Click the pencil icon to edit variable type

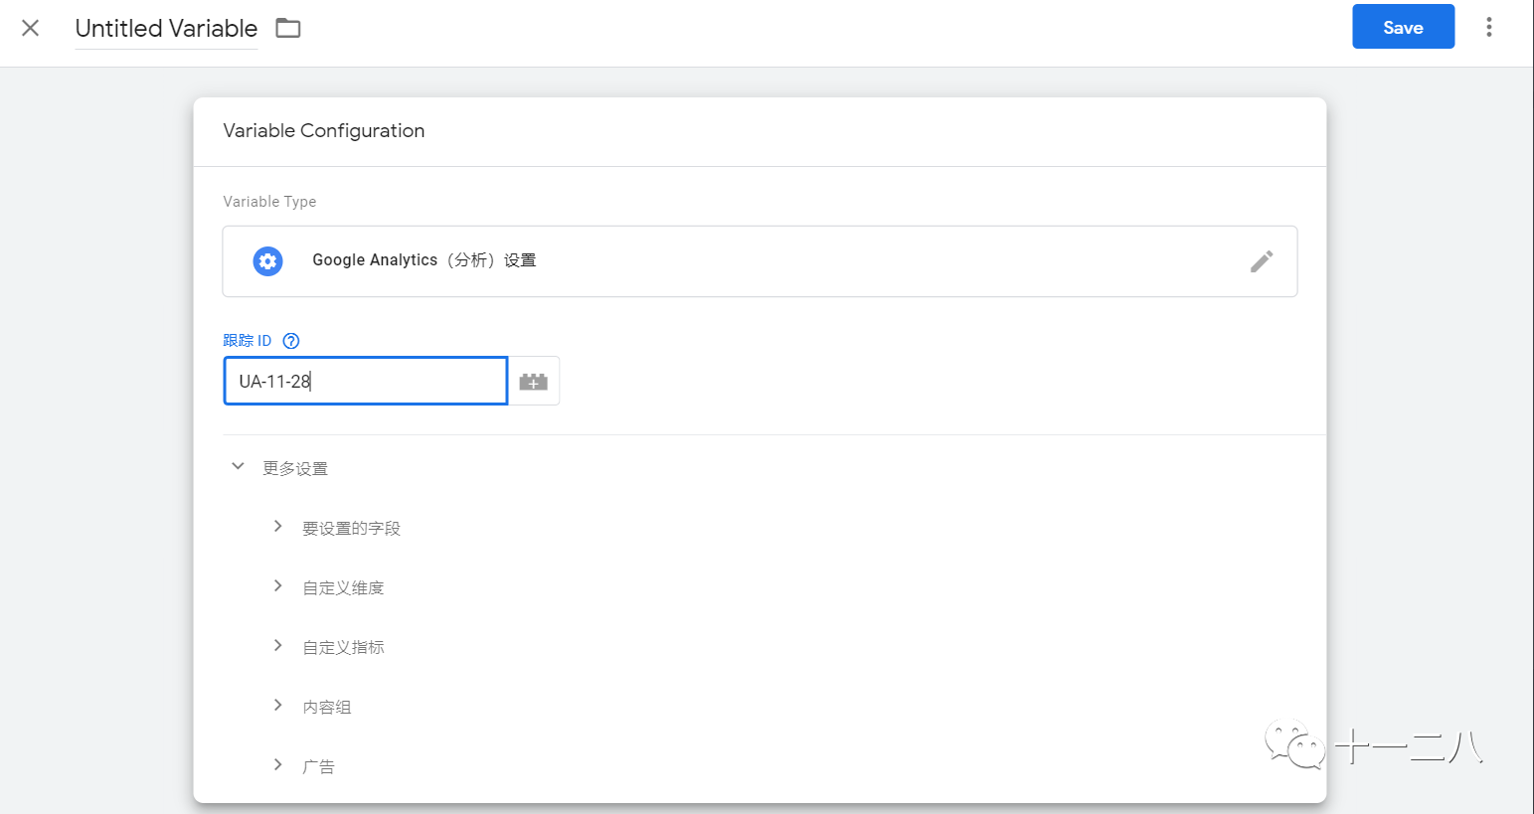1261,260
